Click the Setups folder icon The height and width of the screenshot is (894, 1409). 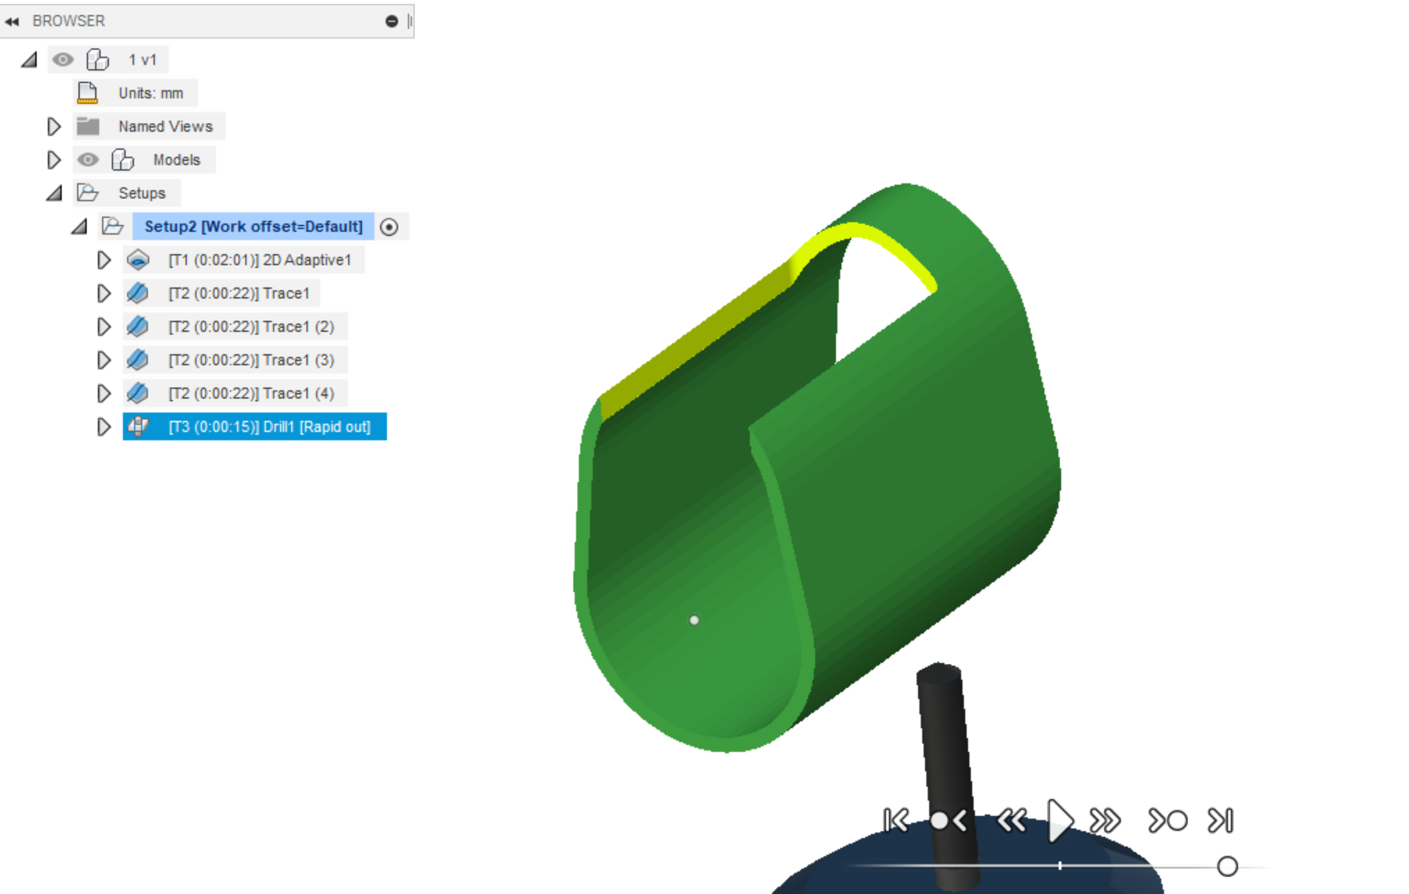tap(88, 193)
